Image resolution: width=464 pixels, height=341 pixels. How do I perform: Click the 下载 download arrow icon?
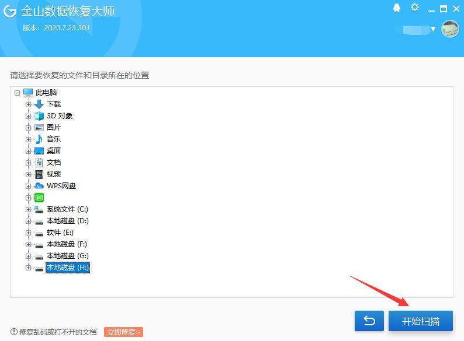(x=39, y=104)
